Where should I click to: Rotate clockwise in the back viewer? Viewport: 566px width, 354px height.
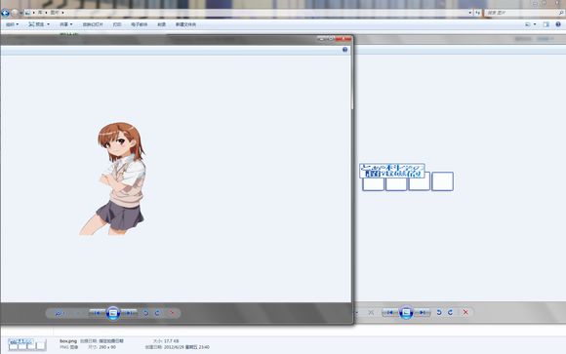tap(450, 312)
